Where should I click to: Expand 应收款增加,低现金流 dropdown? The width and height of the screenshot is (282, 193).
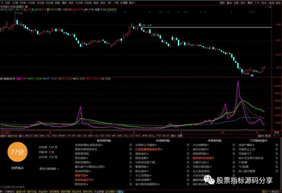(89, 145)
